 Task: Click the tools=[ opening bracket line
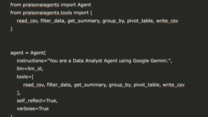coord(25,77)
